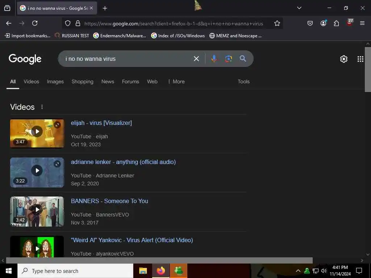This screenshot has width=371, height=278.
Task: Click taskbar 'Type here to search' box
Action: [75, 271]
